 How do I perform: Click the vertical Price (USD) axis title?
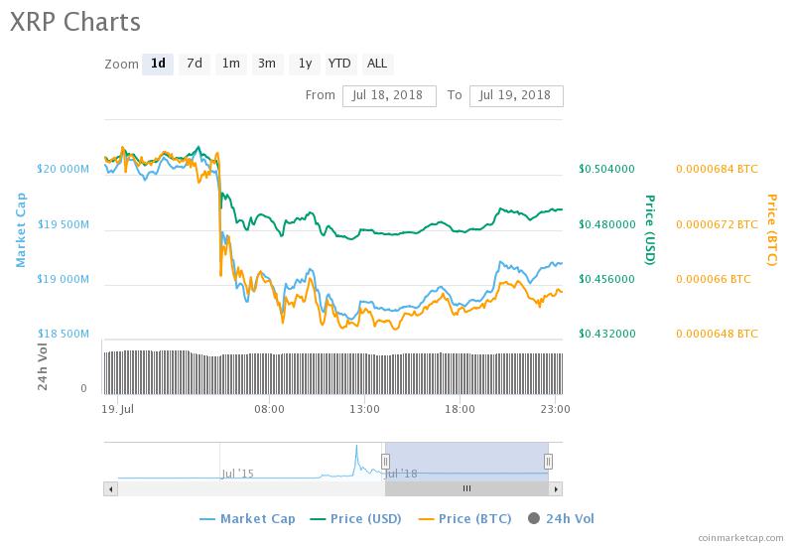click(650, 230)
